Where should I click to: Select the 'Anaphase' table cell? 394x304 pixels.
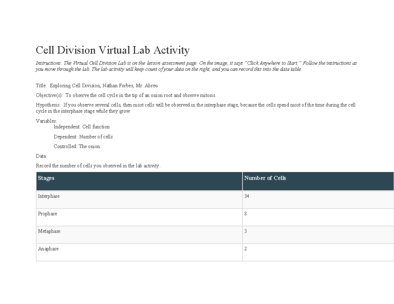point(48,249)
